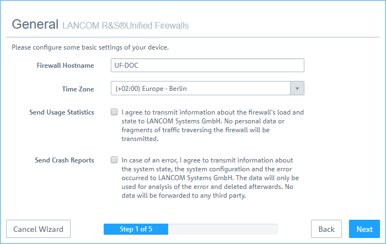Click the UF-DOC value in the hostname field

[126, 66]
